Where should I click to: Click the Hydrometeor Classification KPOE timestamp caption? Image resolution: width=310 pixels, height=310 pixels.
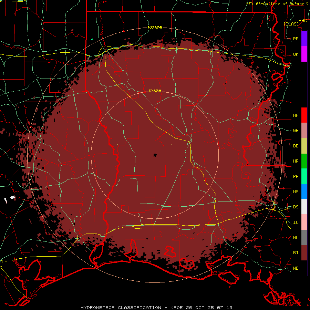156,308
